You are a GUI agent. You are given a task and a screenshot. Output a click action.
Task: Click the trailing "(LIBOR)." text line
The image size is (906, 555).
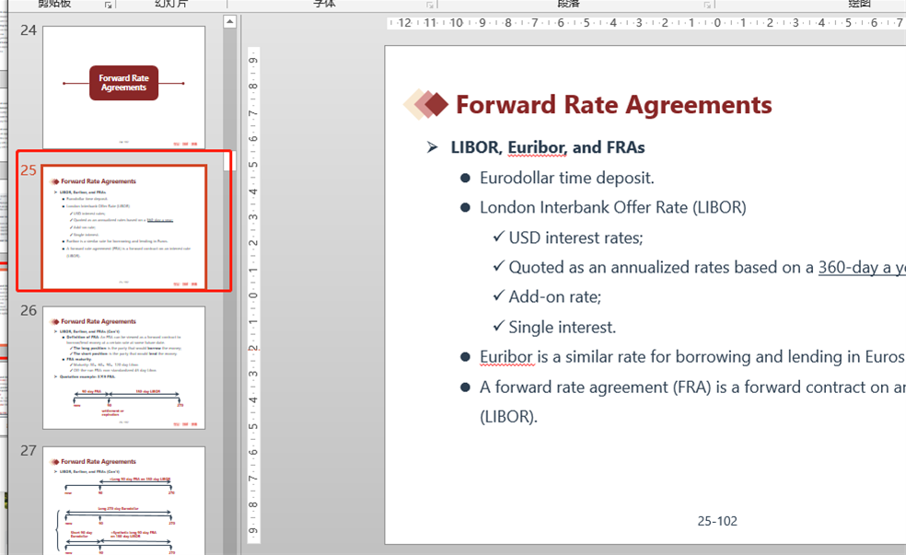point(508,416)
